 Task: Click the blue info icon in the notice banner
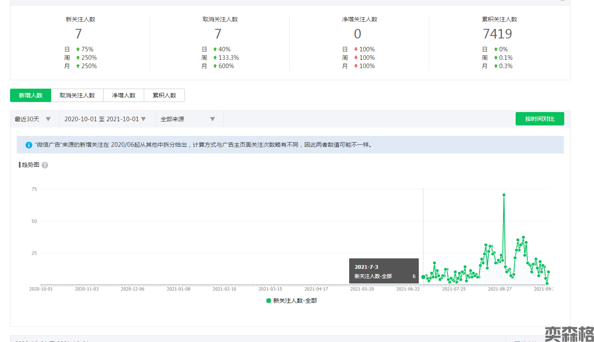tap(29, 145)
